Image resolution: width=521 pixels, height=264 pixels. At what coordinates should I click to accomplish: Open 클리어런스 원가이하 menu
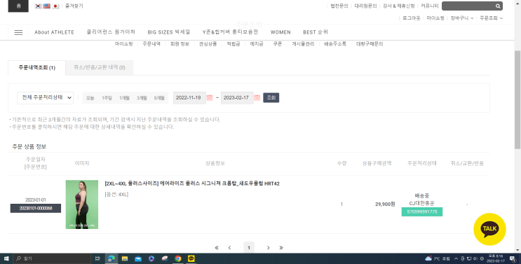click(111, 32)
